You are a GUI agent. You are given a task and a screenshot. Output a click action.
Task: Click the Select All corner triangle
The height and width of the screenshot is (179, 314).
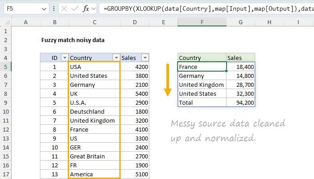point(8,22)
